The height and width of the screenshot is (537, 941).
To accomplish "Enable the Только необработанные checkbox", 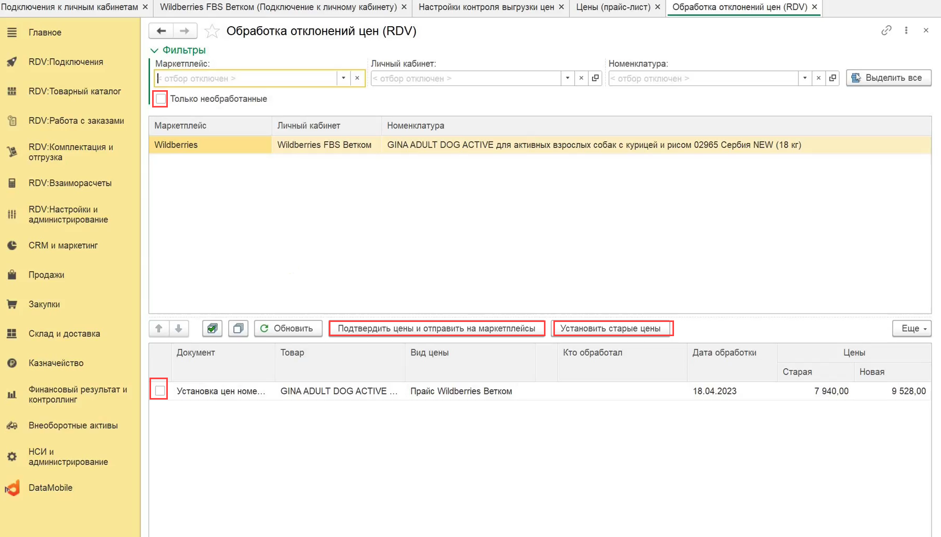I will pyautogui.click(x=161, y=99).
